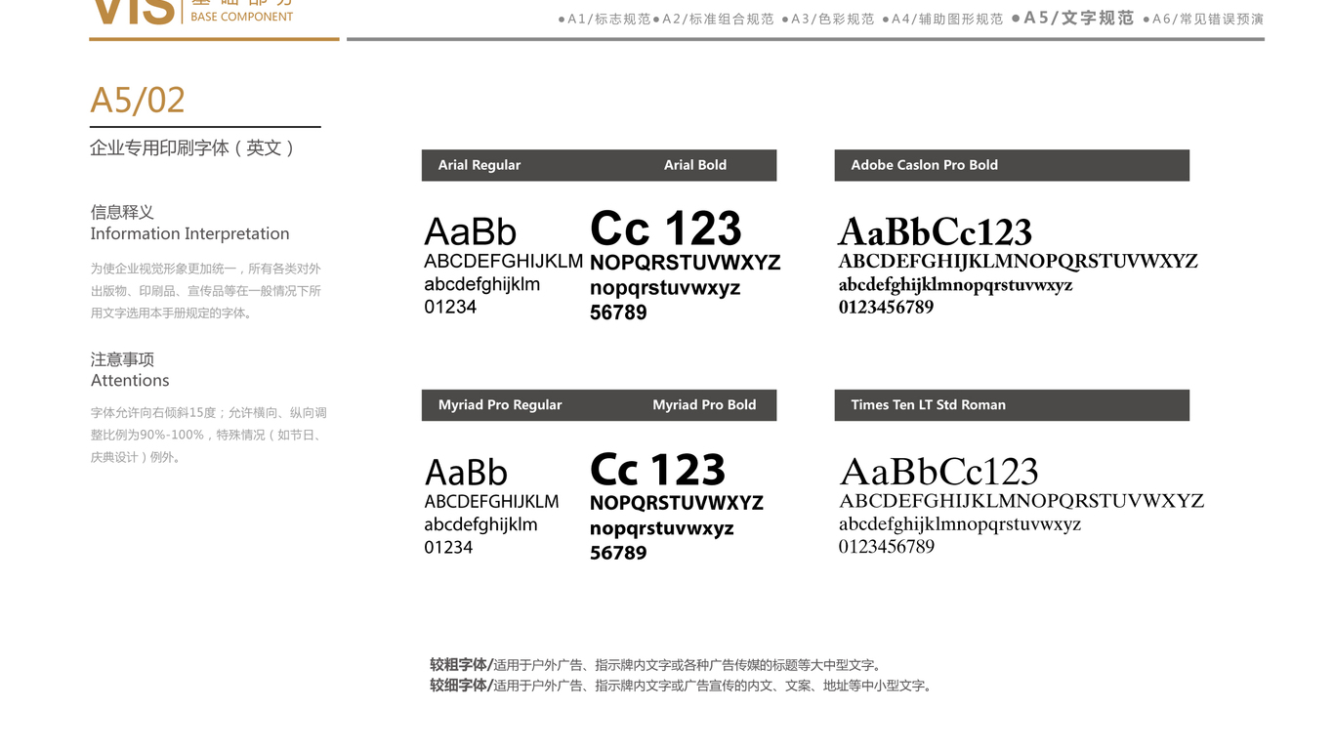This screenshot has height=750, width=1334.
Task: Click the Times Ten LT Std Roman label
Action: pyautogui.click(x=928, y=405)
